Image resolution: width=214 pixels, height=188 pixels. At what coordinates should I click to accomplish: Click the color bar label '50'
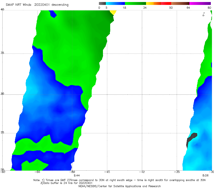(171, 8)
